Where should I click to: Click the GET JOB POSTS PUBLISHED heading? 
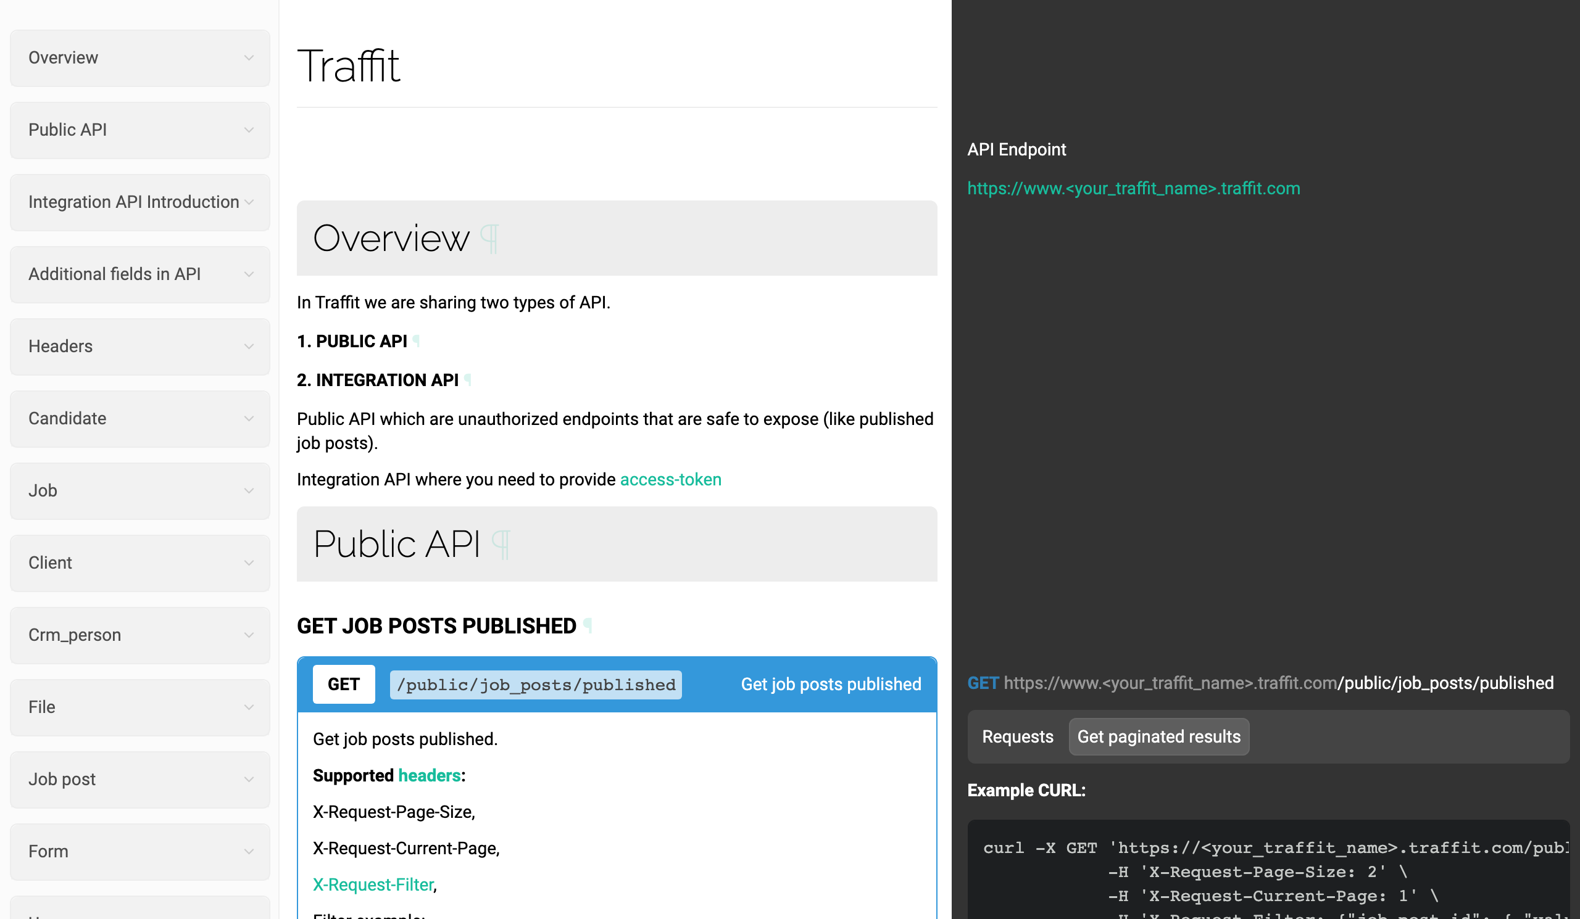click(436, 626)
